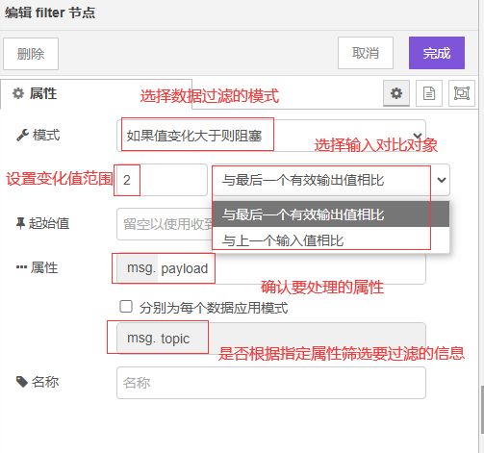
Task: Click the 完成 button
Action: 437,53
